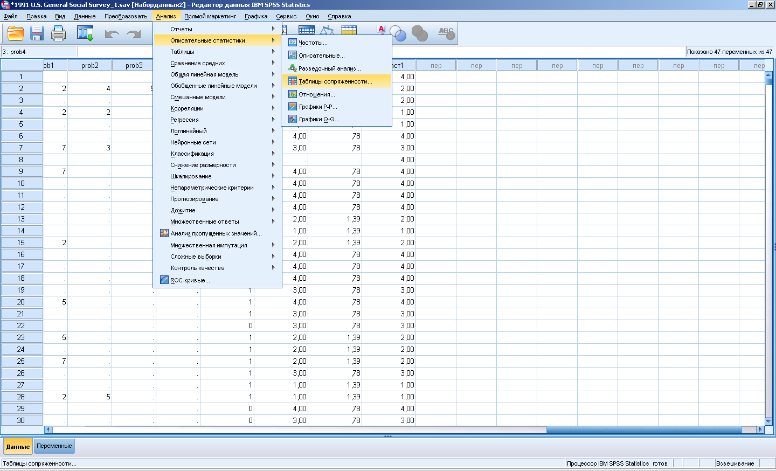Click vertical scrollbar down arrow
The image size is (776, 471).
coord(769,421)
